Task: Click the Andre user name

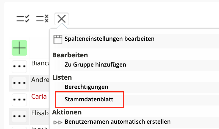Action: [x=40, y=80]
